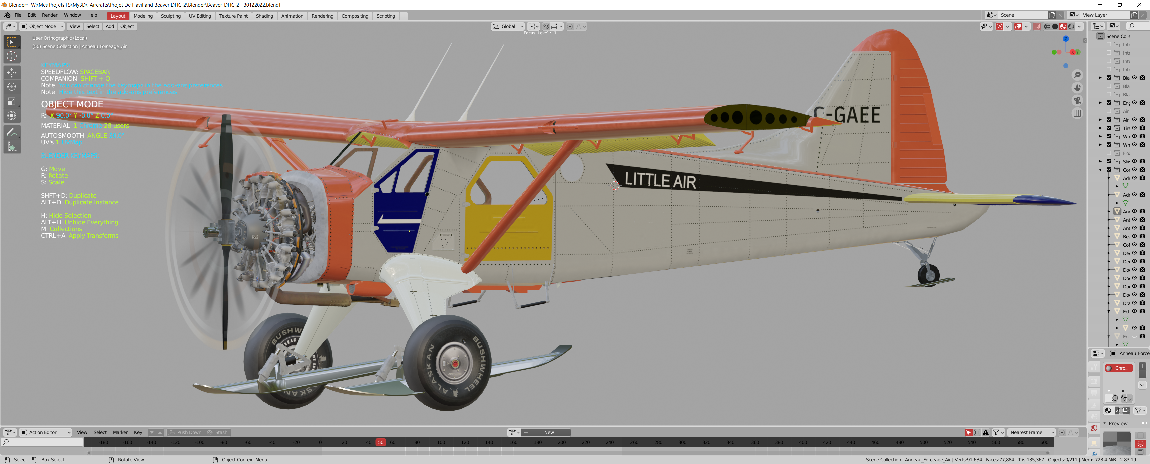Hide the Tire collection eye icon
Image resolution: width=1150 pixels, height=464 pixels.
coord(1134,128)
